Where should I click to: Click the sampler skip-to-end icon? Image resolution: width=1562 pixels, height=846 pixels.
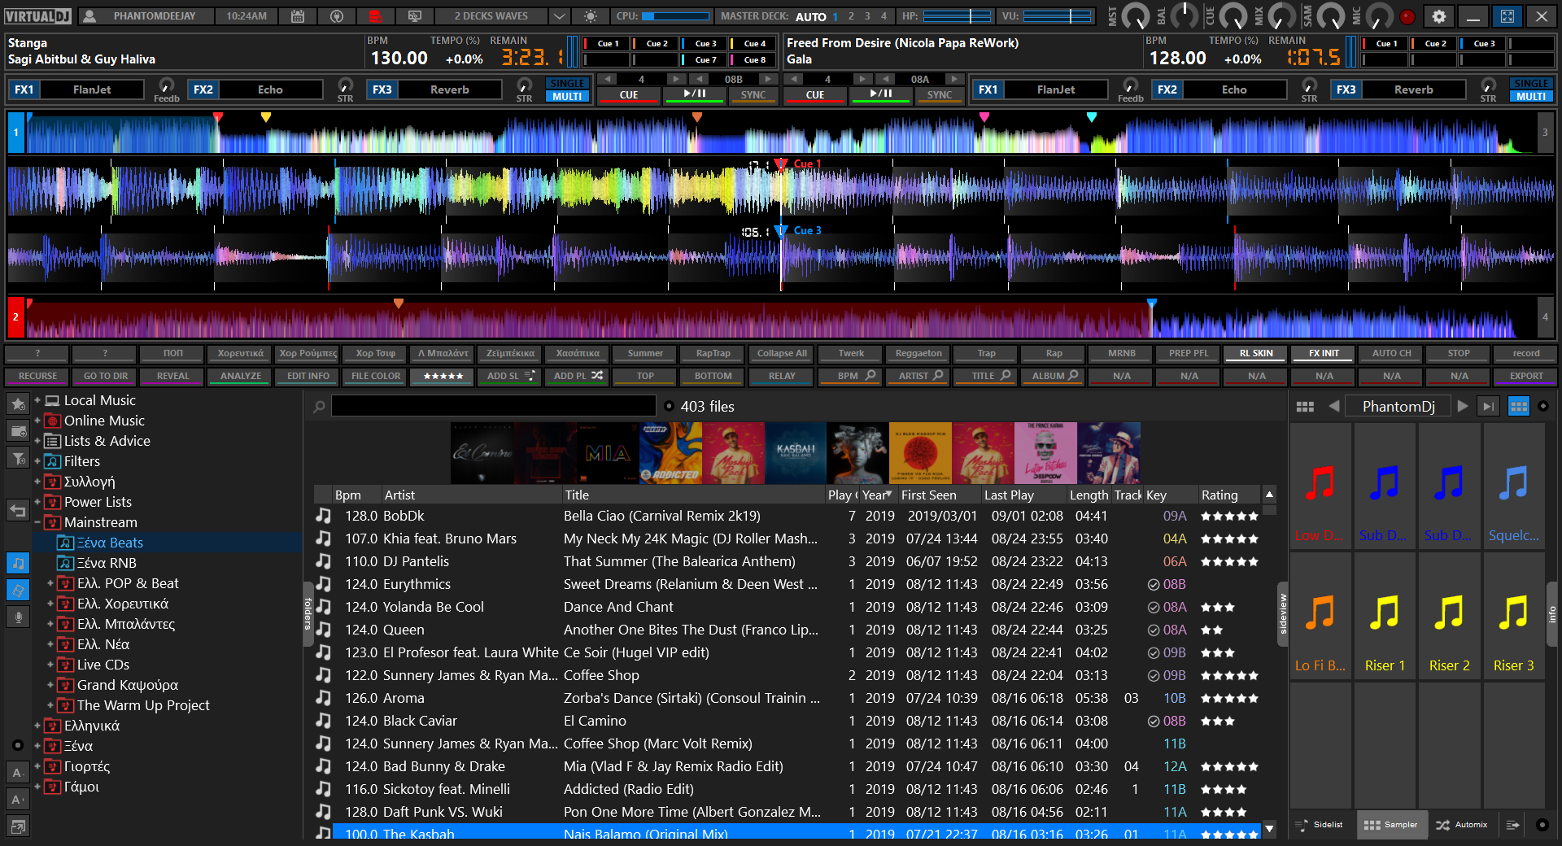click(1488, 406)
